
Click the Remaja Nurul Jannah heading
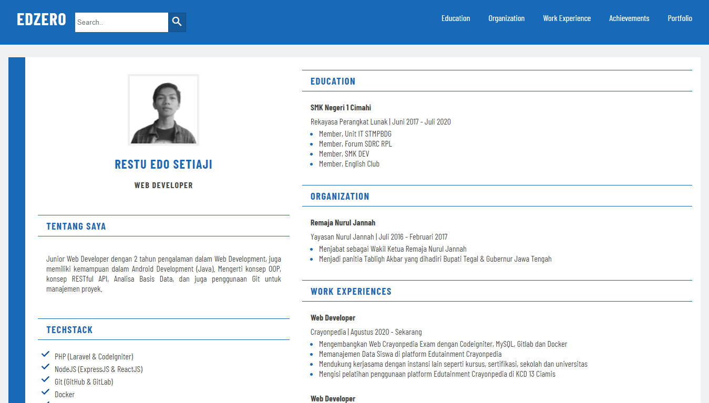pyautogui.click(x=343, y=222)
